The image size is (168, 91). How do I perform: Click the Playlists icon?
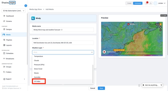click(x=4, y=40)
